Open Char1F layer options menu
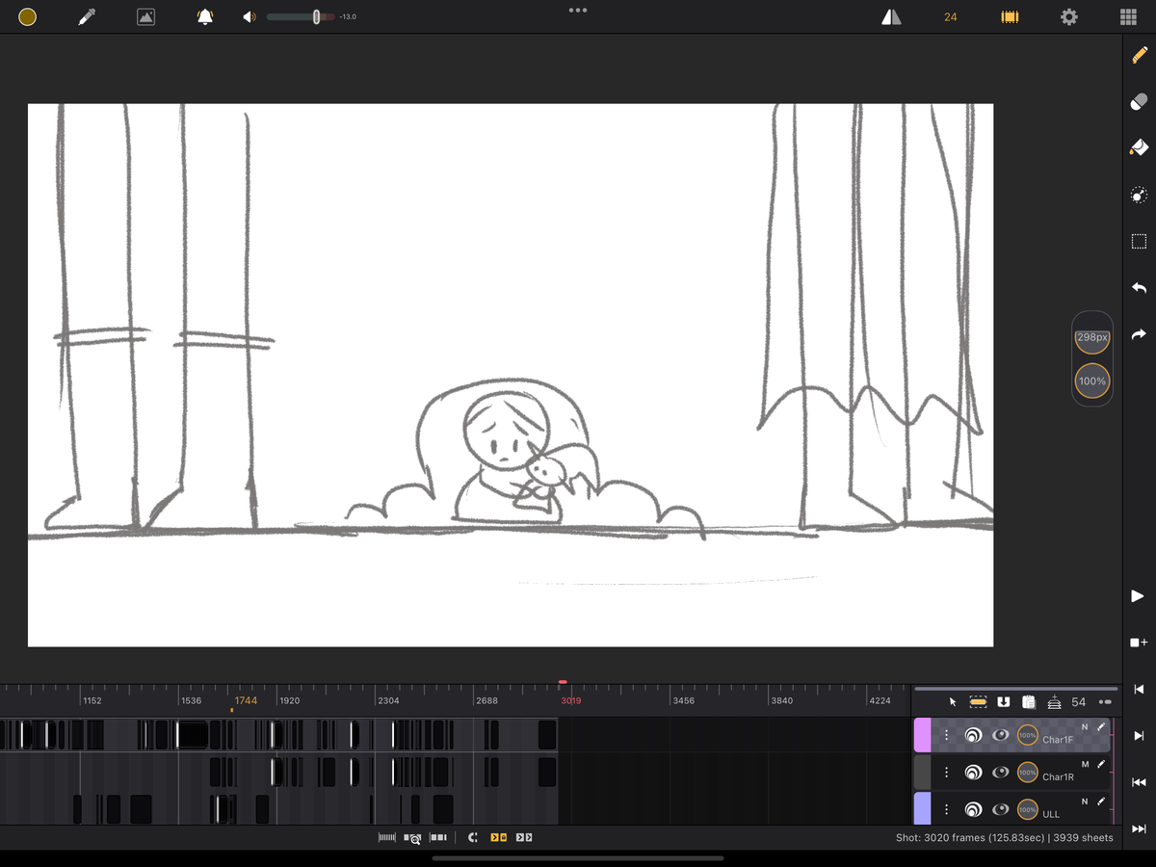The image size is (1156, 867). pos(947,735)
